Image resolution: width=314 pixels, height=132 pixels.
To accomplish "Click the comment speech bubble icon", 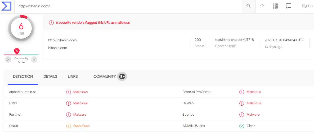I will pos(289,6).
